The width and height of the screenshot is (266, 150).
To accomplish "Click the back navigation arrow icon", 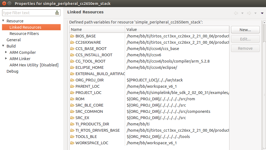I will [236, 13].
